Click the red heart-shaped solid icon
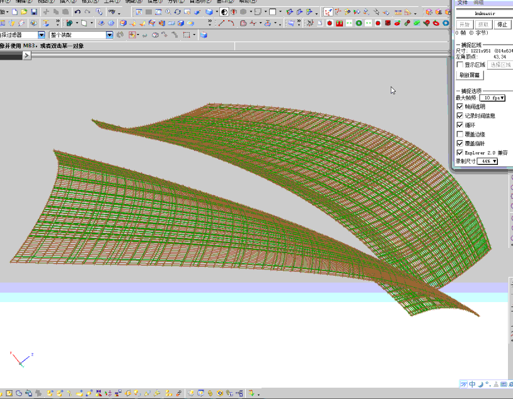 pos(426,23)
